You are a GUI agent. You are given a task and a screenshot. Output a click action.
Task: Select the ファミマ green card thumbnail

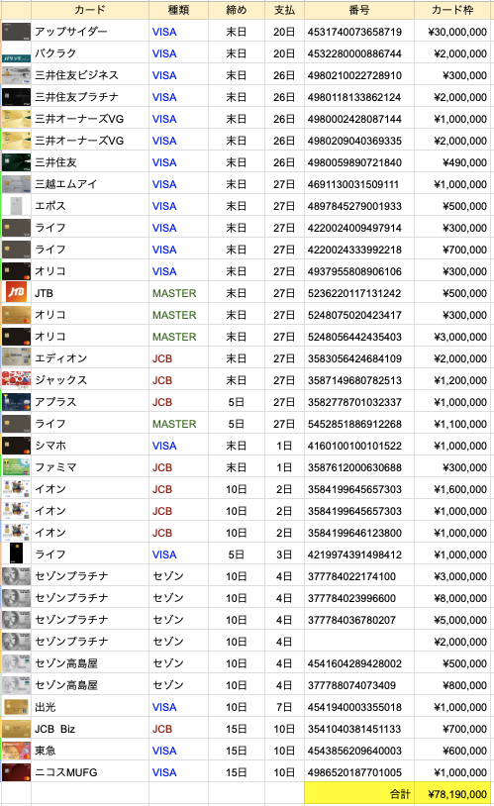[x=16, y=467]
